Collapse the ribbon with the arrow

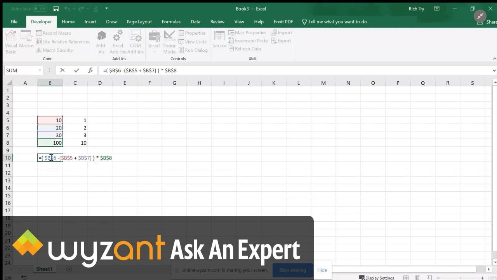[495, 59]
